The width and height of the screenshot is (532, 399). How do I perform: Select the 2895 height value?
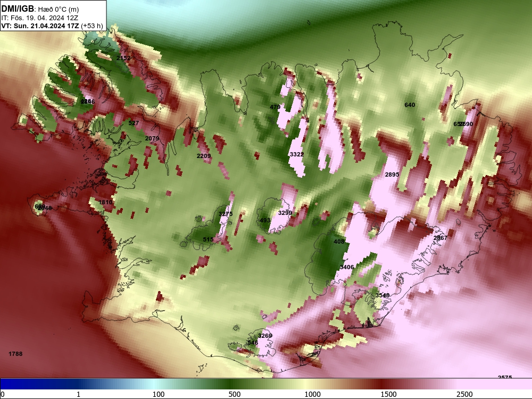[x=392, y=174]
